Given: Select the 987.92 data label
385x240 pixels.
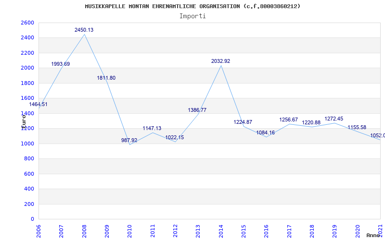Looking at the screenshot, I should click(129, 140).
